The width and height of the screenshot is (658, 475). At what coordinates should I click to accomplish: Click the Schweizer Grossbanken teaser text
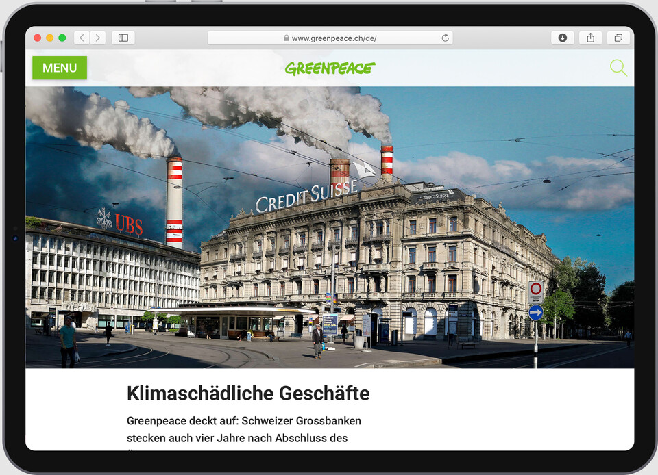(x=242, y=421)
